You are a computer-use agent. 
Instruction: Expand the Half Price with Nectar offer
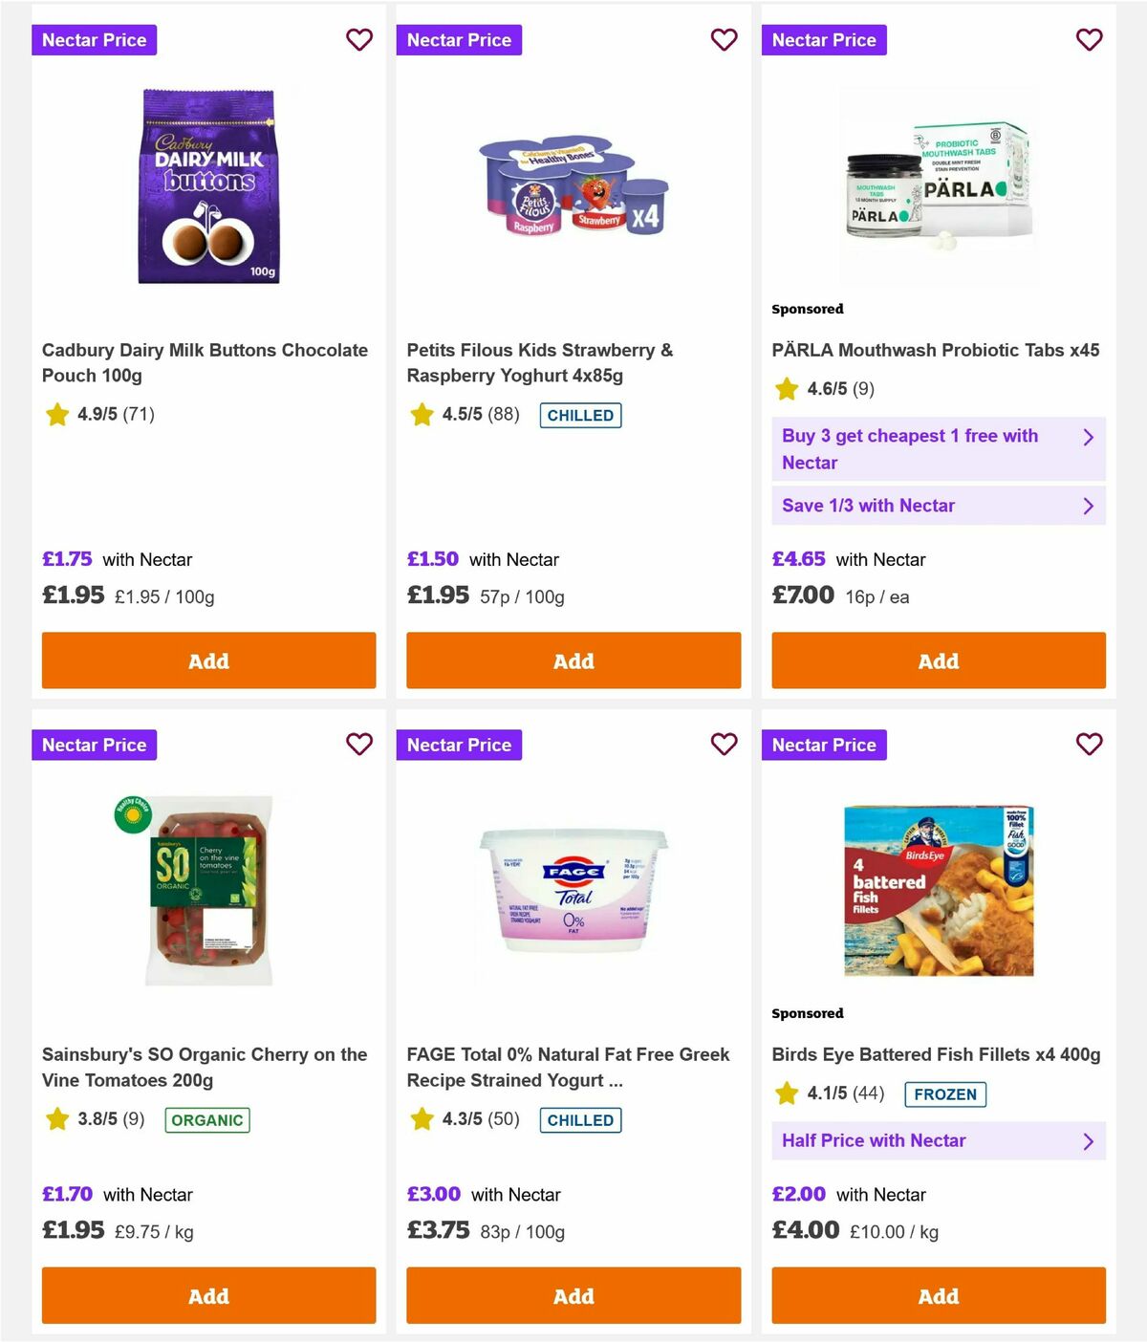pos(938,1140)
